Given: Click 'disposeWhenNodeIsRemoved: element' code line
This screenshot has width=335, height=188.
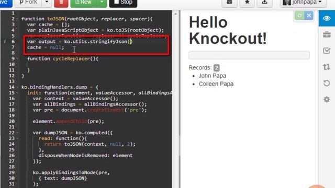Looking at the screenshot, I should point(85,156).
